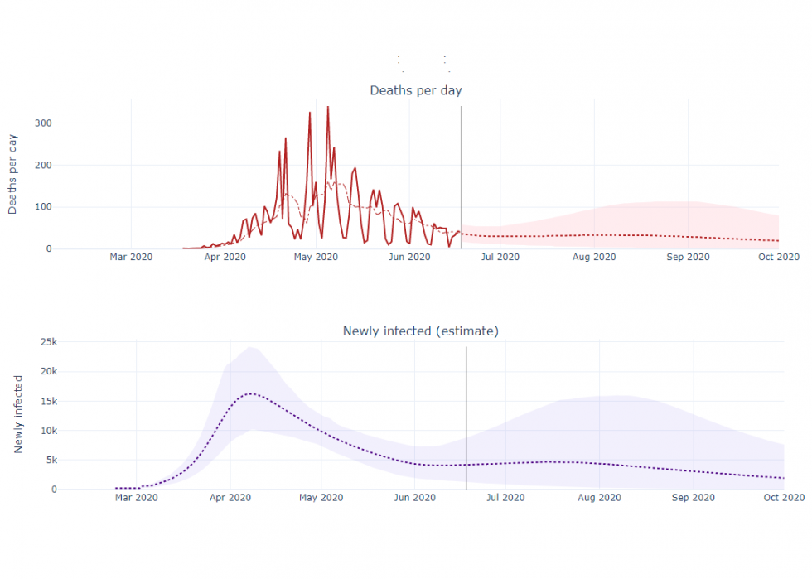The image size is (812, 579).
Task: Click the "Deaths per day" y-axis label
Action: [x=13, y=174]
